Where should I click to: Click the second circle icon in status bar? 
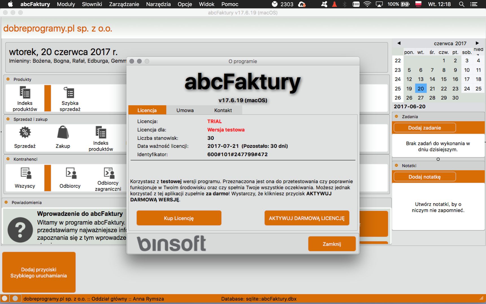click(x=15, y=298)
